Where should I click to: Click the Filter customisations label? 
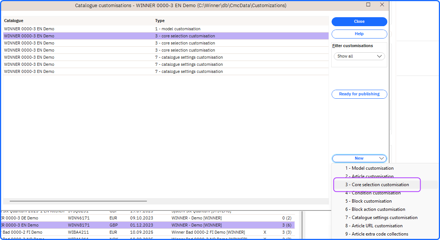coord(353,46)
